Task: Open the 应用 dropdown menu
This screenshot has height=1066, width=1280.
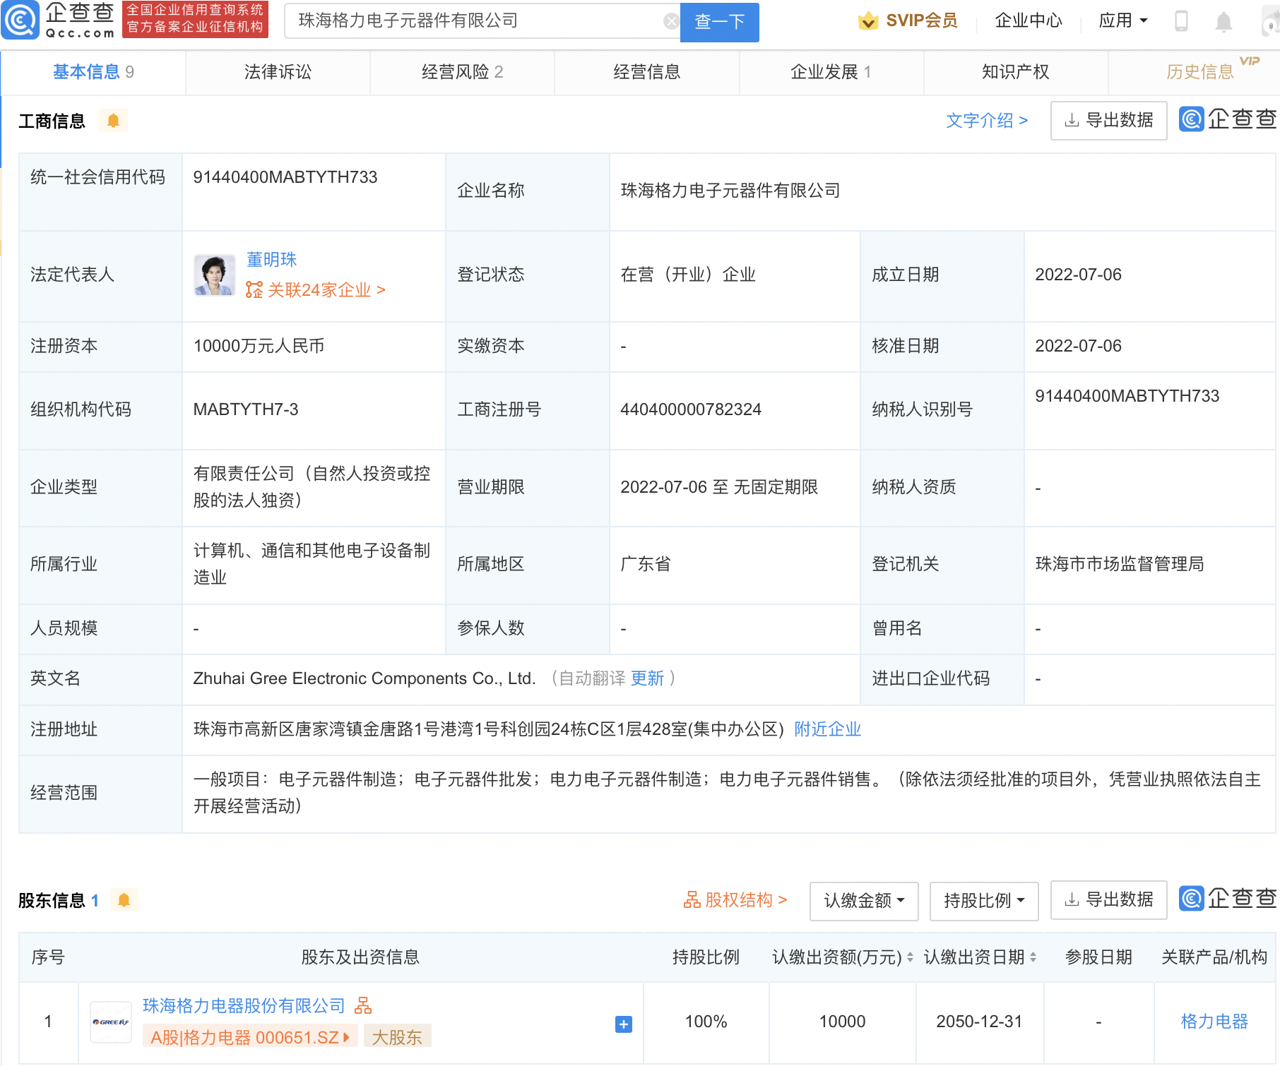Action: 1122,20
